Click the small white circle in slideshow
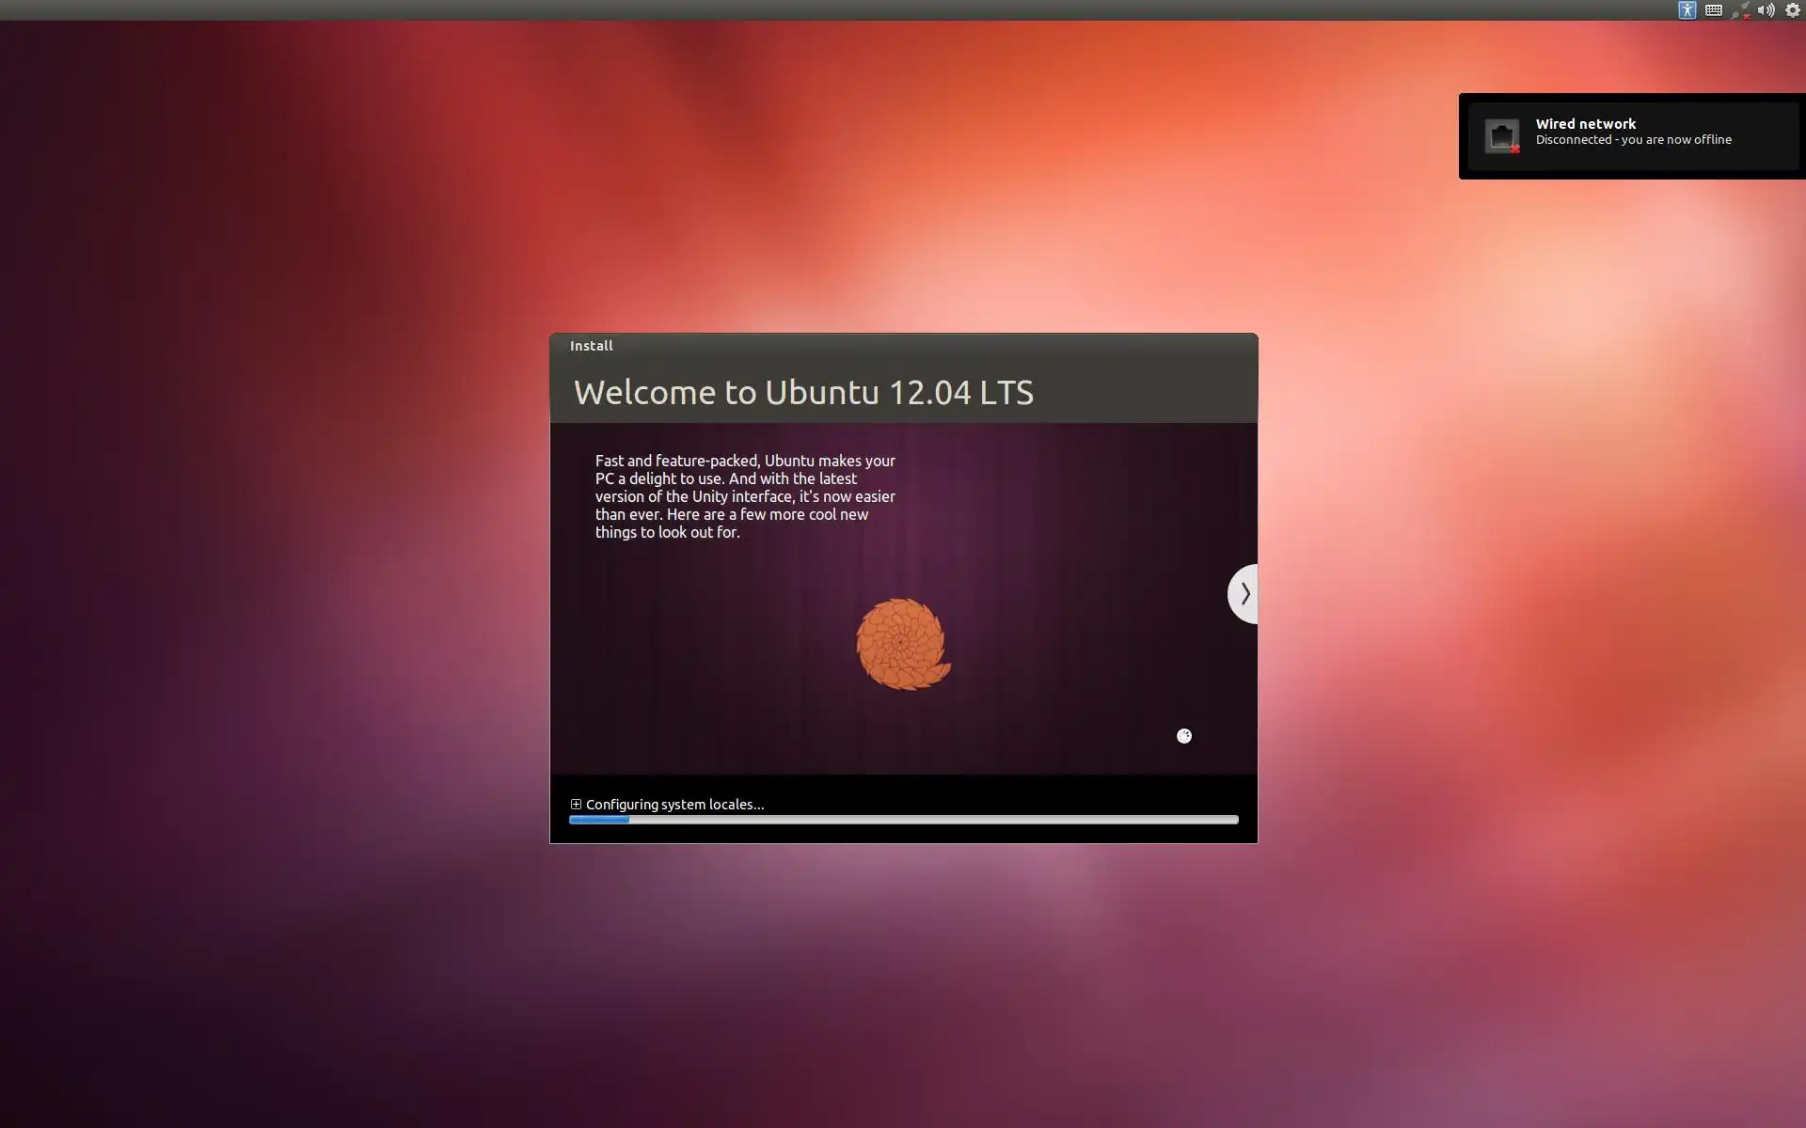Screen dimensions: 1806x1128 [1184, 736]
